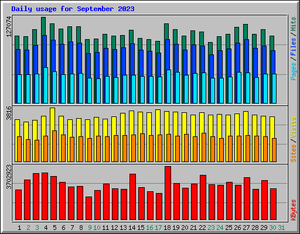
Task: Click day label 12 on the x-axis
Action: 114,228
